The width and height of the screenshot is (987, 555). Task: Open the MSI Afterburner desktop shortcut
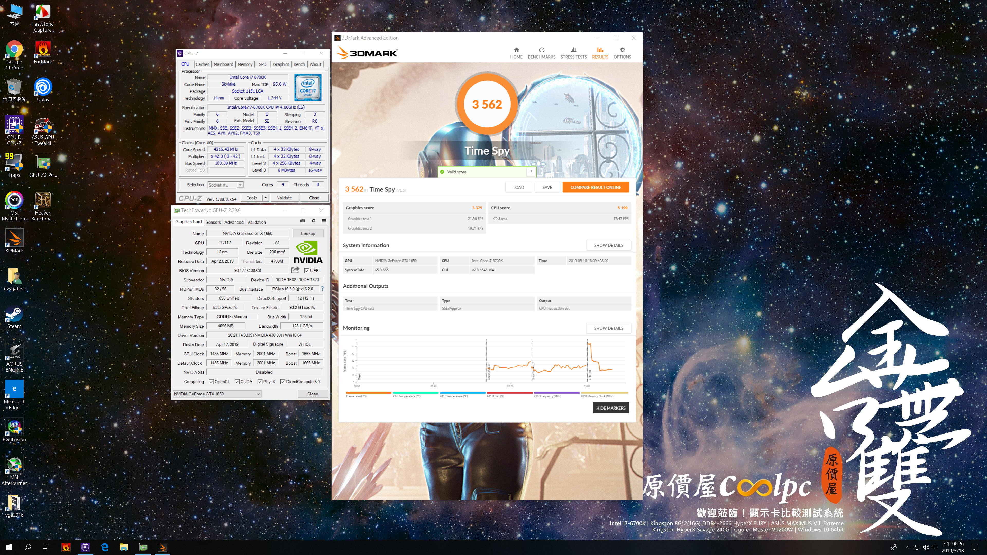14,471
